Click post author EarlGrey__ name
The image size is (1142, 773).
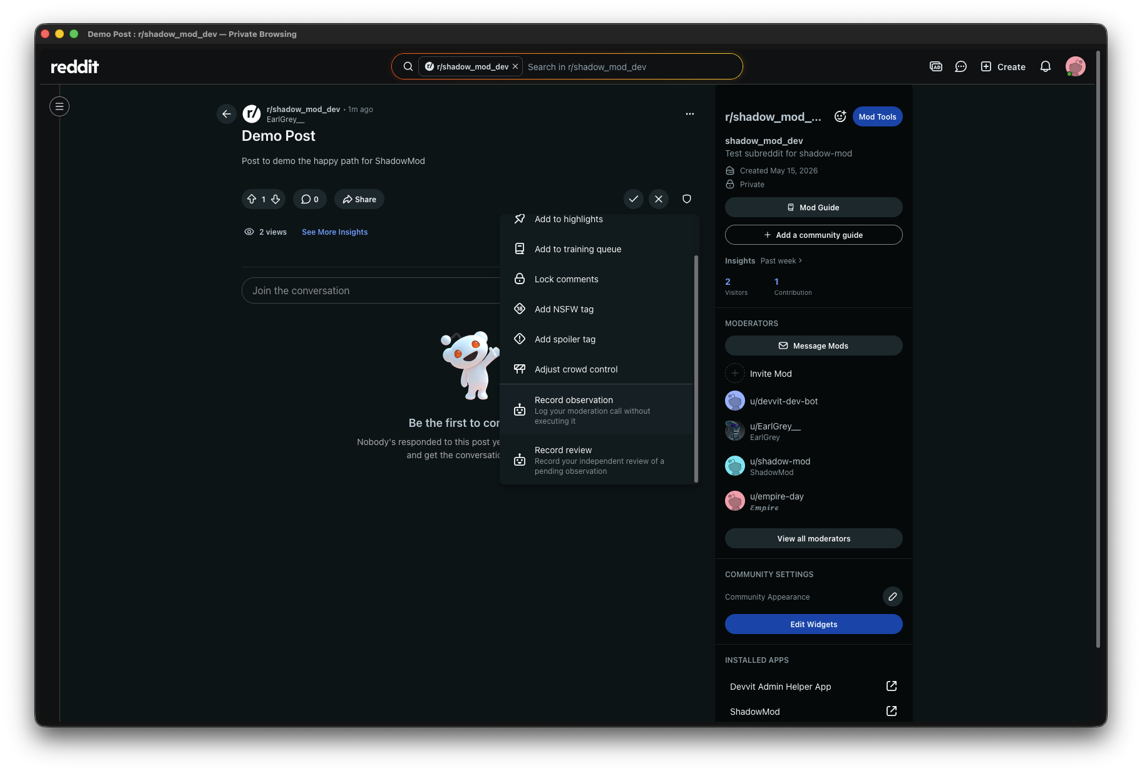click(x=285, y=120)
